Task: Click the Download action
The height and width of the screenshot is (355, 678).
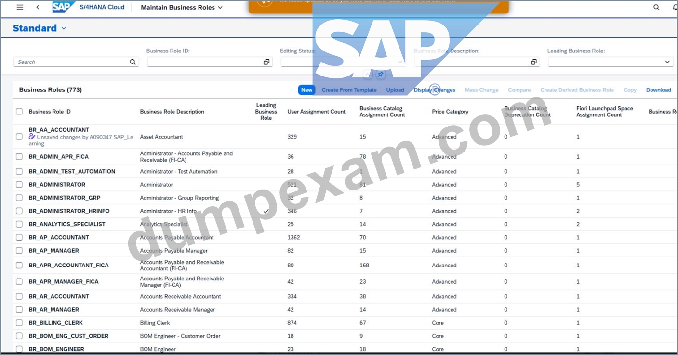Action: [x=658, y=90]
